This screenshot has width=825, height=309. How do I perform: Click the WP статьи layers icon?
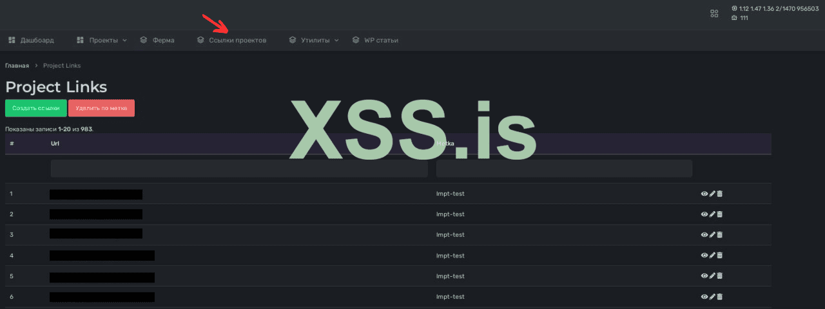(356, 40)
